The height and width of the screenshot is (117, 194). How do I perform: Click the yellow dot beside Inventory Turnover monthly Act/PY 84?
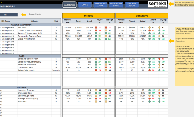pyautogui.click(x=96, y=90)
